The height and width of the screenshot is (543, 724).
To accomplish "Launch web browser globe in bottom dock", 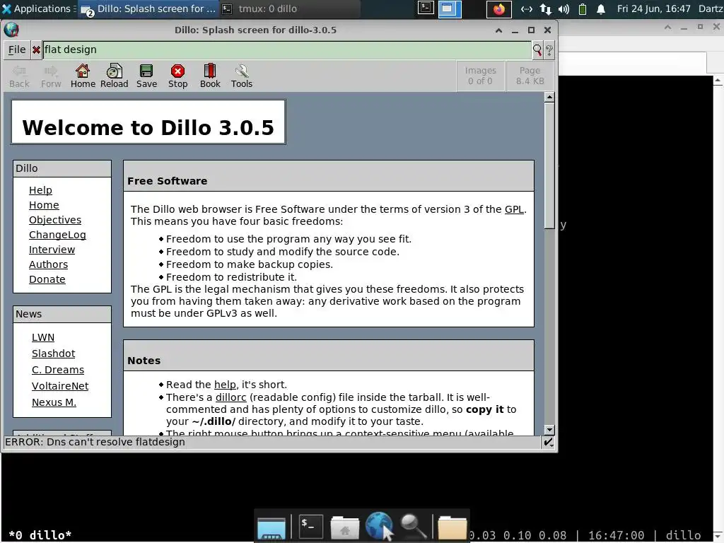I will tap(379, 526).
